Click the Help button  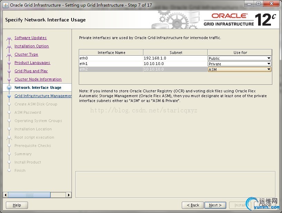pyautogui.click(x=17, y=205)
